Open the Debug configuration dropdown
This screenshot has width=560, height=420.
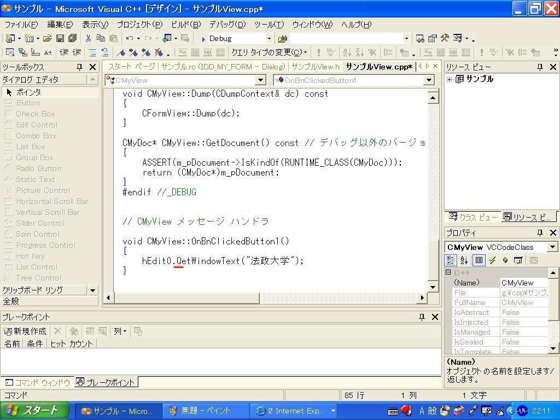(269, 39)
